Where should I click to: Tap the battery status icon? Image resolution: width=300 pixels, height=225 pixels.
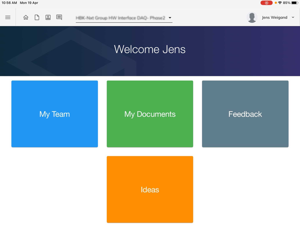click(295, 3)
